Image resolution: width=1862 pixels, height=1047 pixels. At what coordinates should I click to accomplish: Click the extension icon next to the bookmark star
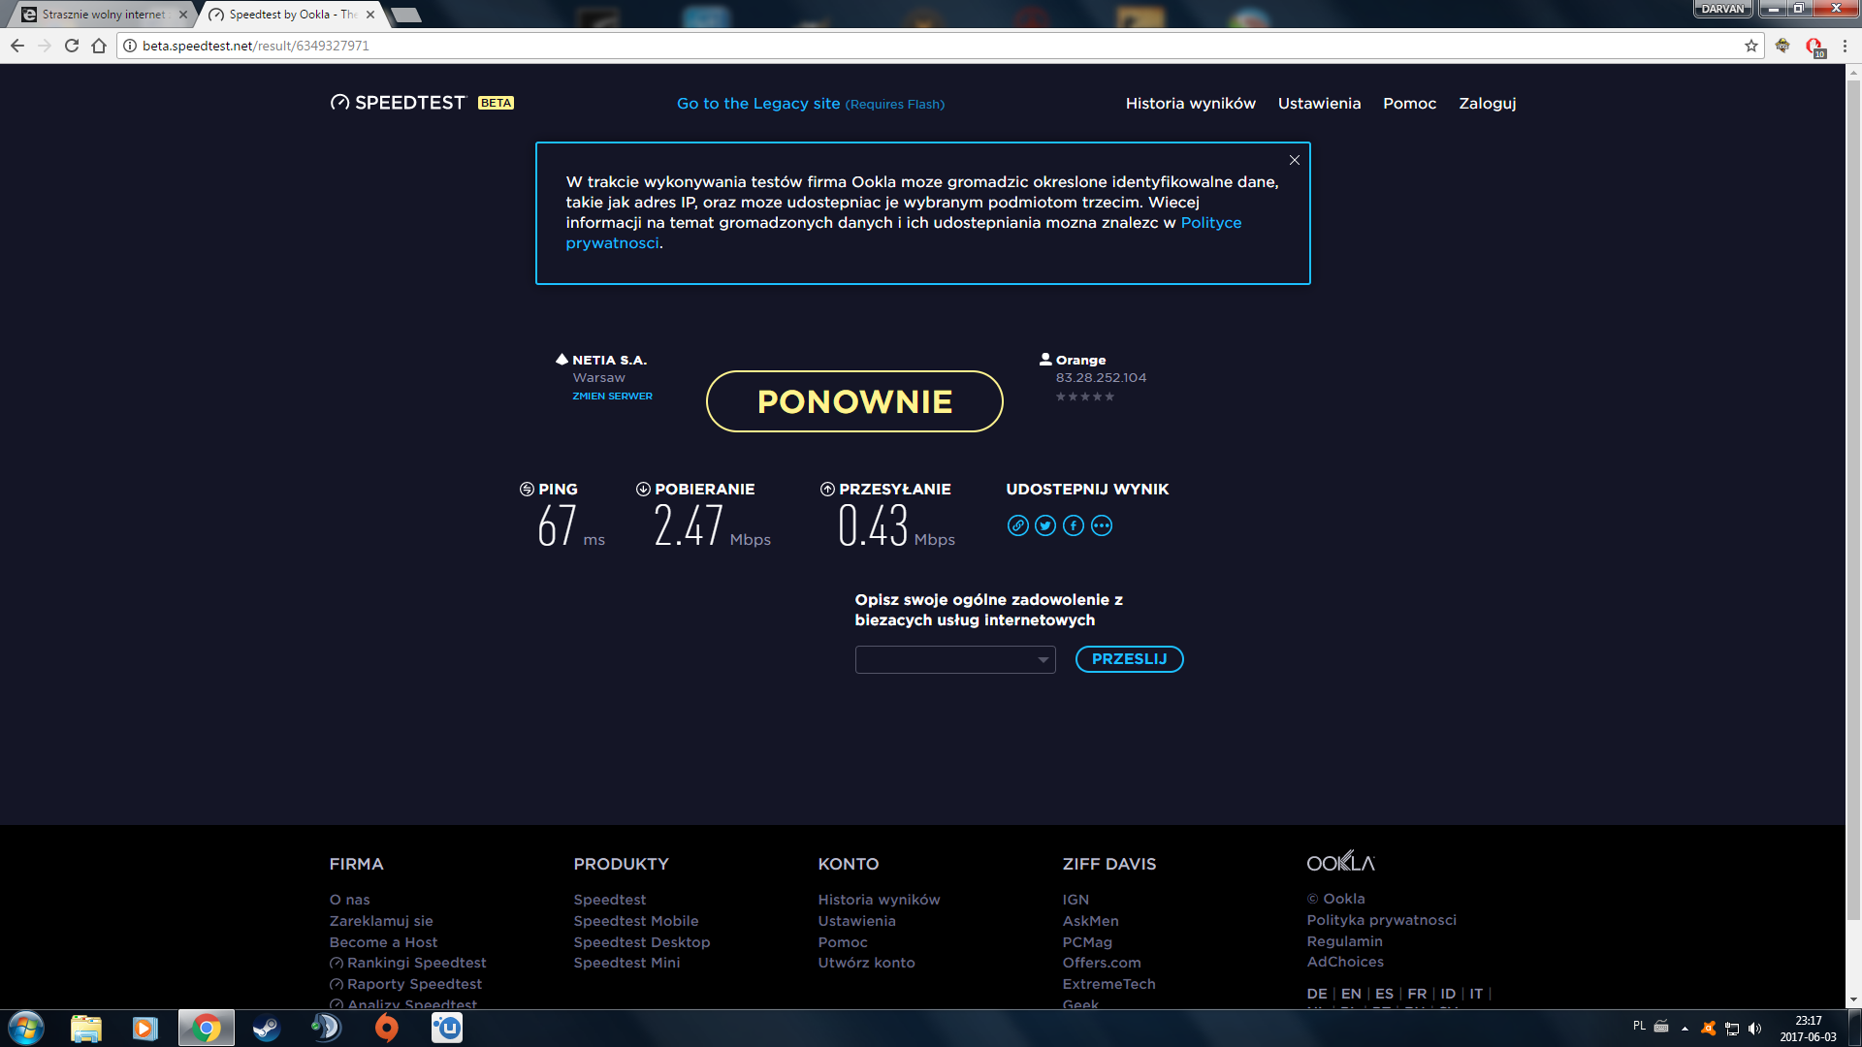coord(1782,46)
